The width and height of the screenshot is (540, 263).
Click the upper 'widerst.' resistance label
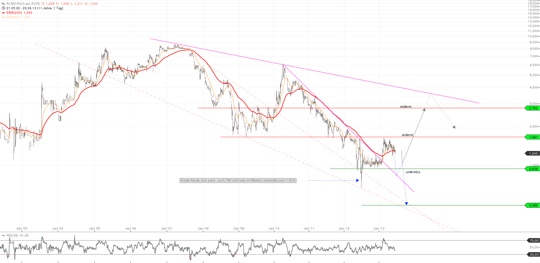(406, 106)
